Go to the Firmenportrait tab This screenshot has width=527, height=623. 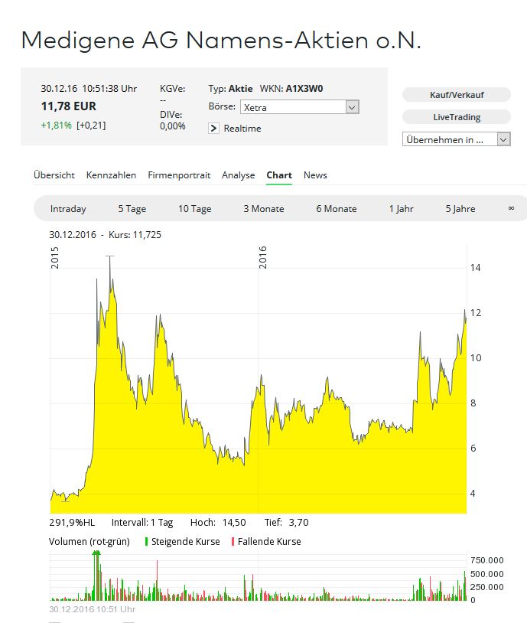[x=179, y=175]
